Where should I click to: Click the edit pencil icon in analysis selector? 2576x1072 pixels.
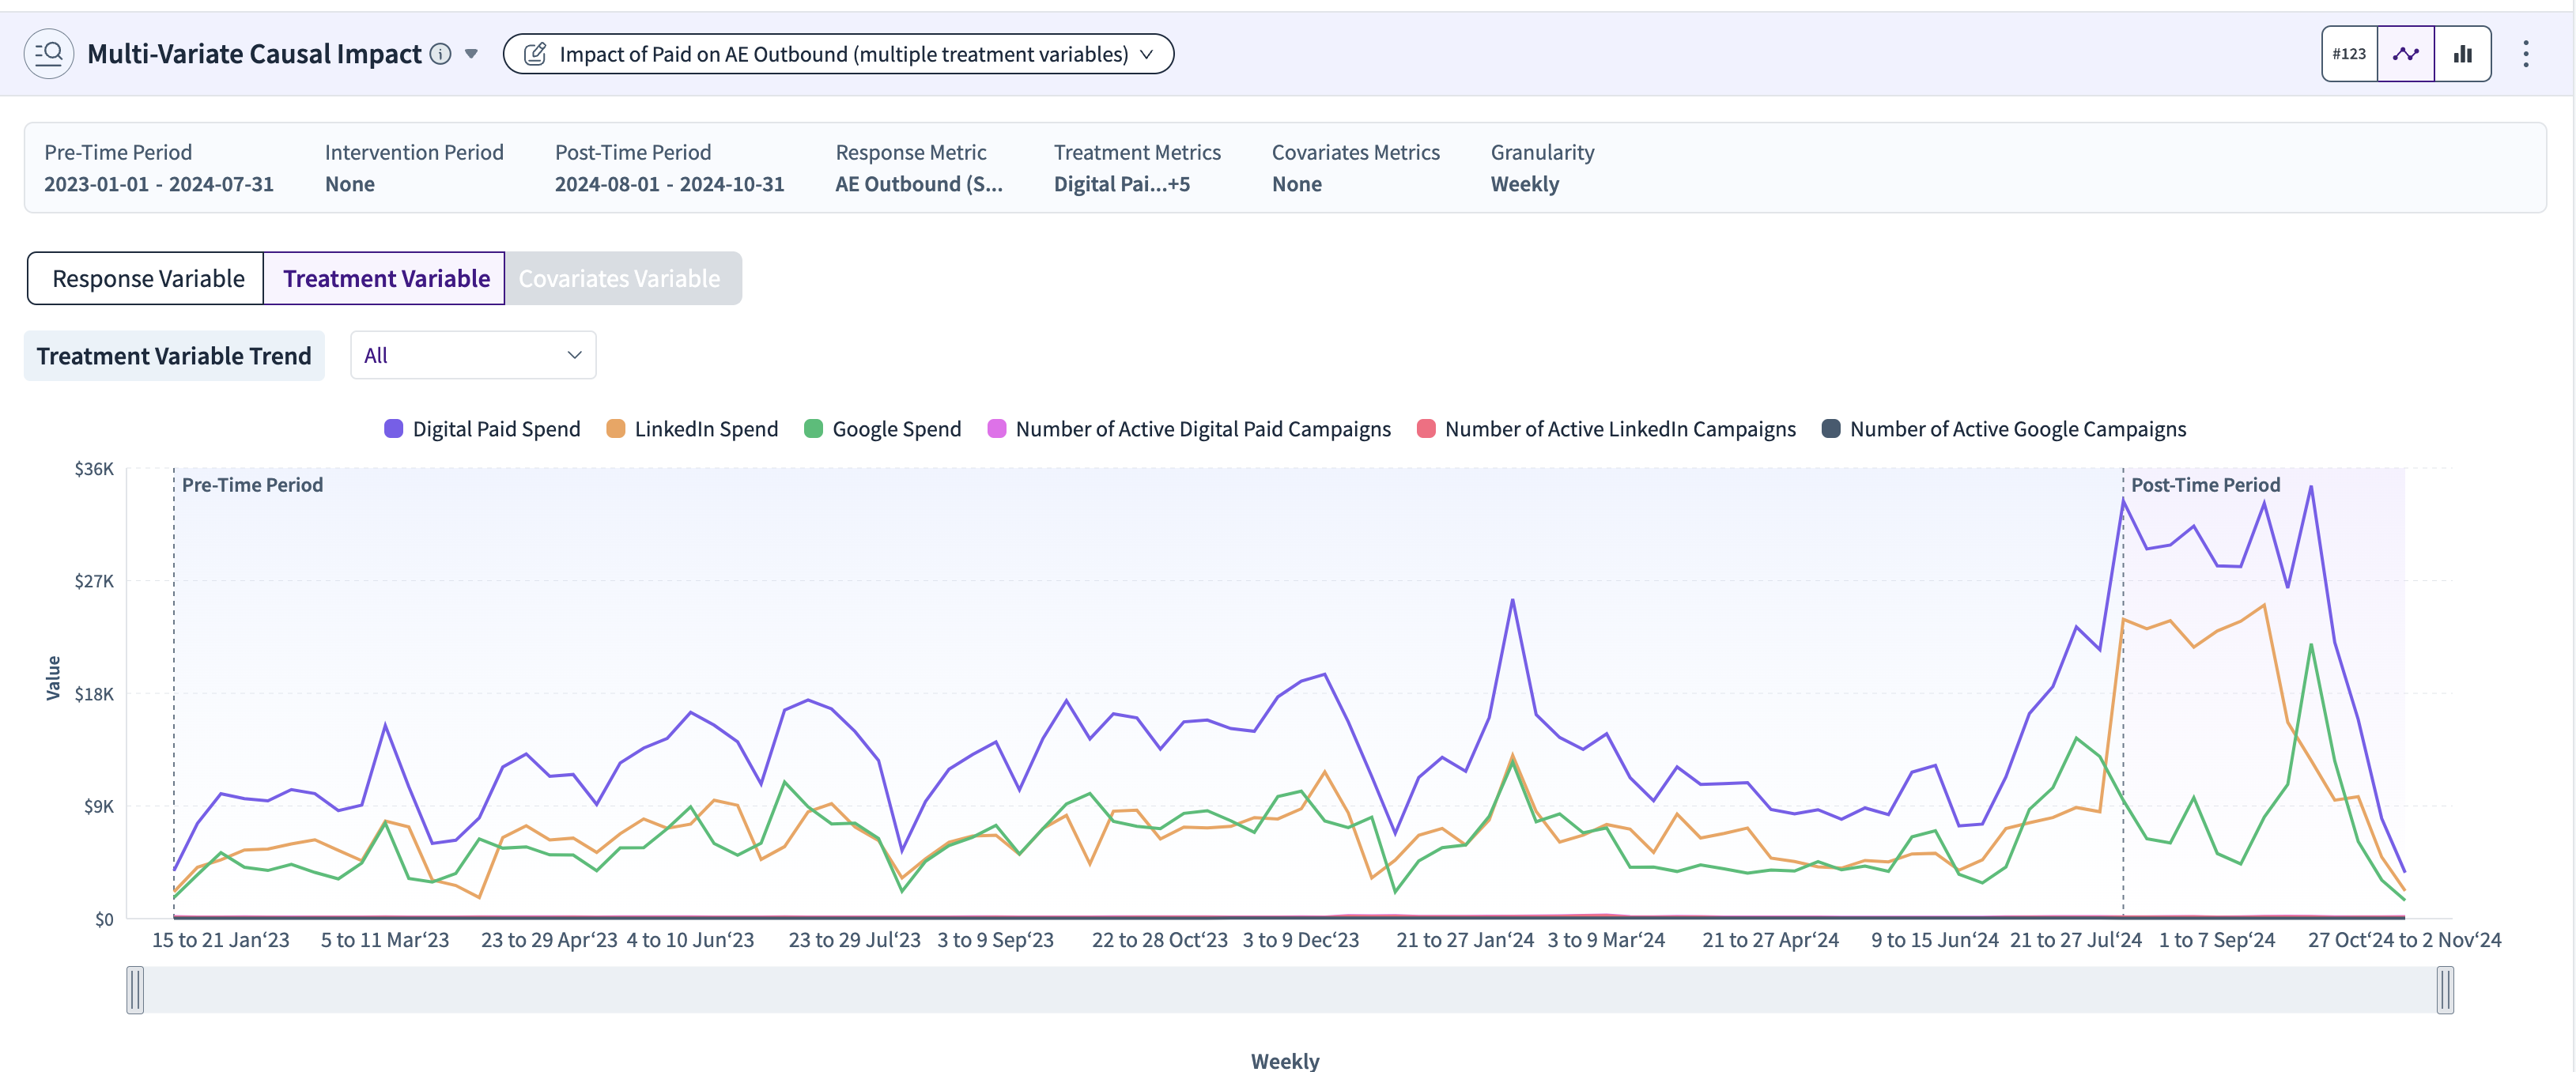[x=535, y=54]
